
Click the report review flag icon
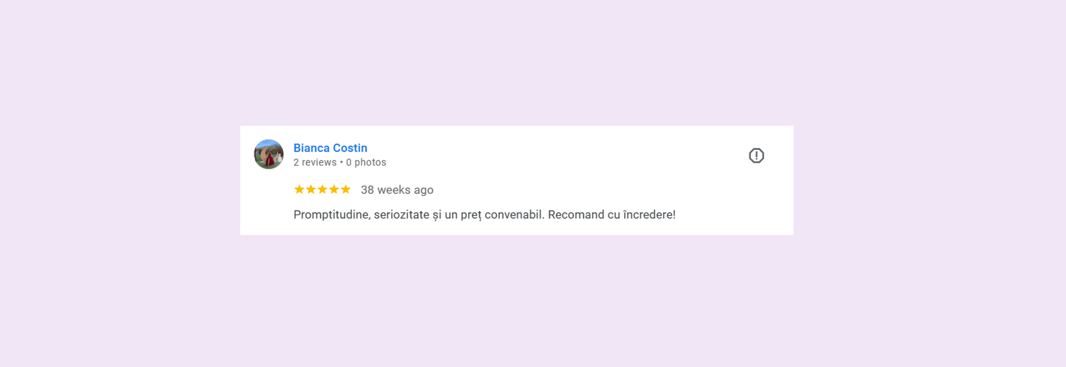pos(756,155)
